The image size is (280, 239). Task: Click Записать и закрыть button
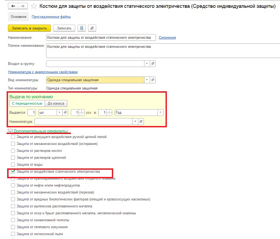point(29,28)
